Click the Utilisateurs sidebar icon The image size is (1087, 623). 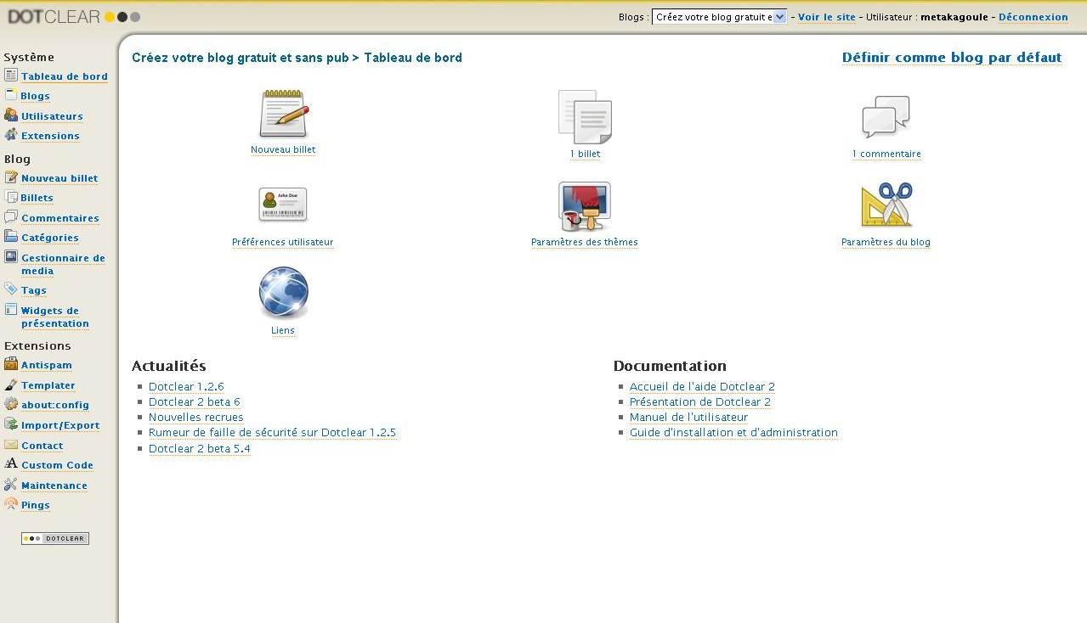click(11, 115)
